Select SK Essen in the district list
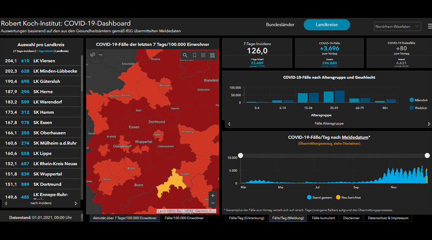The height and width of the screenshot is (240, 432). (x=40, y=122)
